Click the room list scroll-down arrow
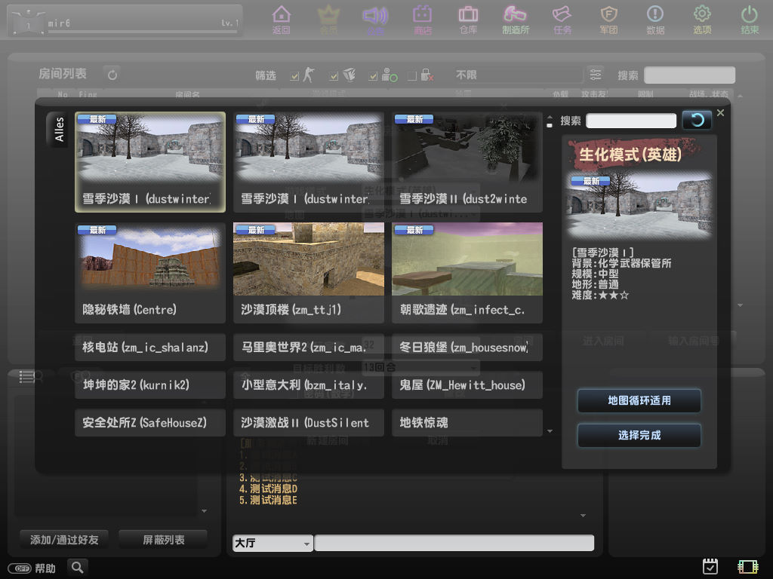The image size is (773, 579). (740, 305)
